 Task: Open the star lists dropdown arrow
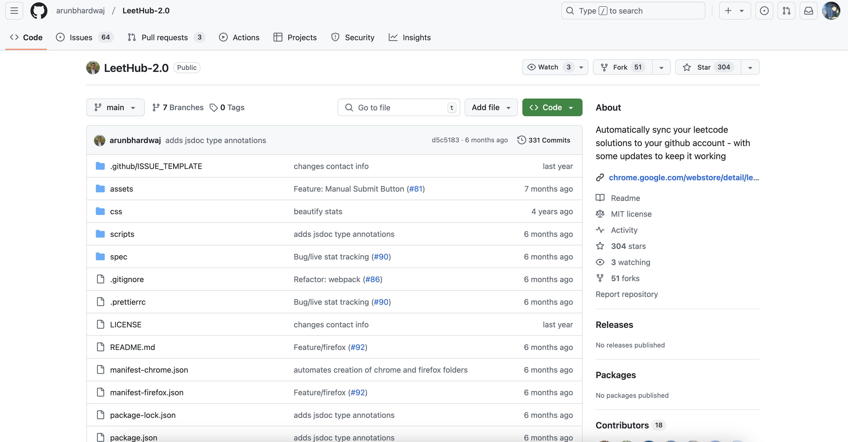[x=750, y=67]
